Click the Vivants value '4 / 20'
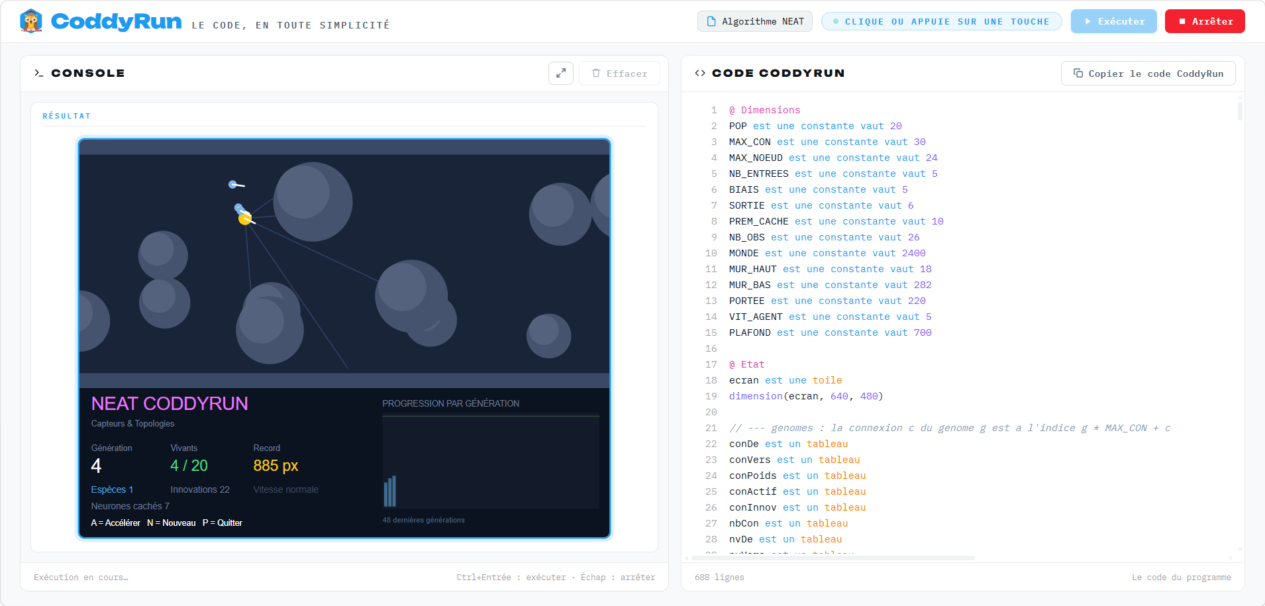1265x606 pixels. pyautogui.click(x=189, y=466)
